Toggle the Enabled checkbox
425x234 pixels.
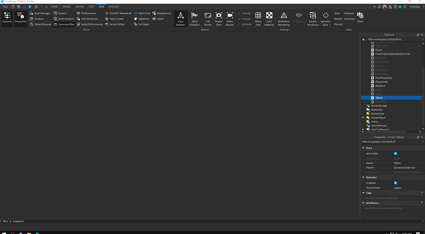pyautogui.click(x=396, y=183)
